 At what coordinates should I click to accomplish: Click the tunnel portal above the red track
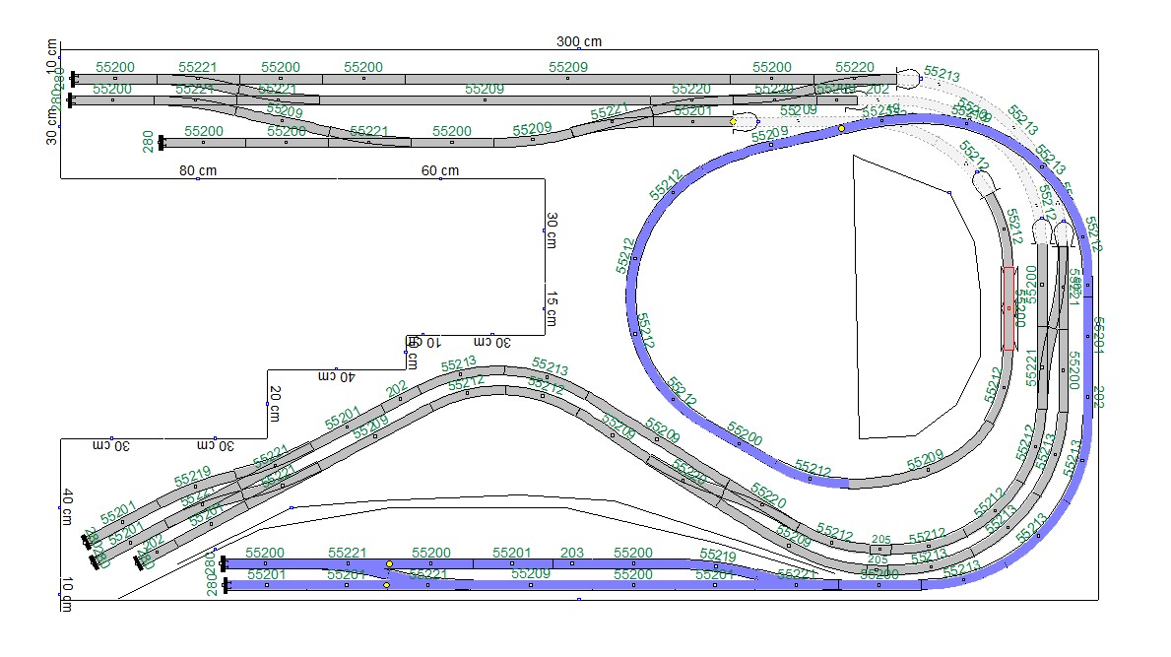pos(982,183)
